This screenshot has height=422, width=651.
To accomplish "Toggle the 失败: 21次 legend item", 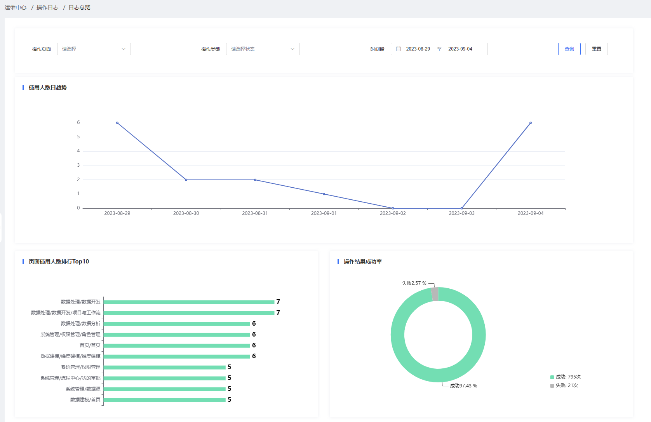I will 564,385.
